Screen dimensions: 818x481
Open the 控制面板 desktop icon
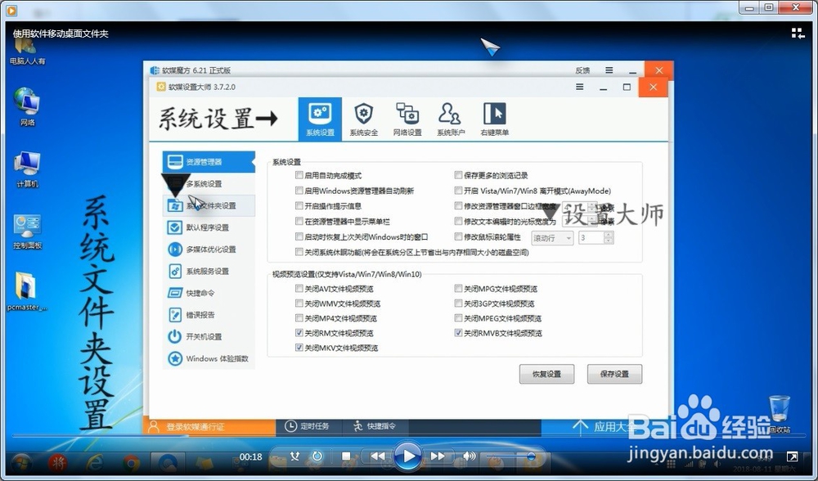pyautogui.click(x=27, y=232)
